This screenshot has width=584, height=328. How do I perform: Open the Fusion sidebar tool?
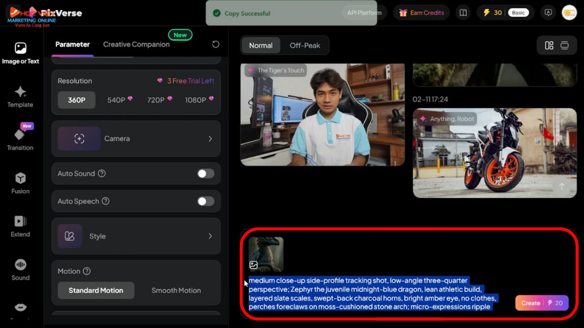click(20, 183)
